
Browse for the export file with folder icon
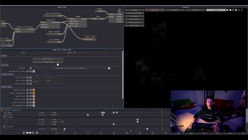pyautogui.click(x=109, y=68)
